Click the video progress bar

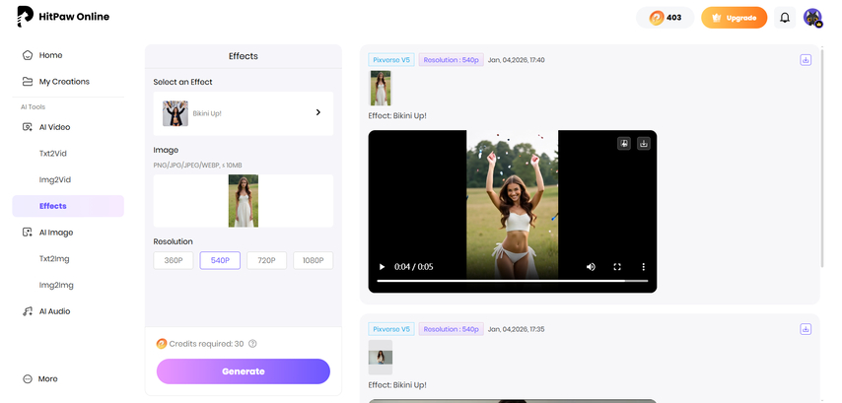pos(513,281)
